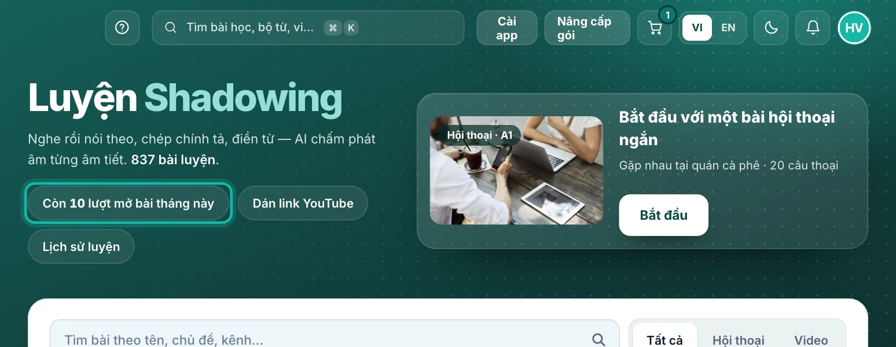Click 'Còn 10 lượt mở bài tháng này'
The image size is (896, 347).
pyautogui.click(x=128, y=203)
